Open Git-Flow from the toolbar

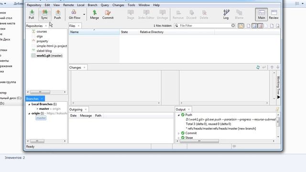pyautogui.click(x=75, y=14)
